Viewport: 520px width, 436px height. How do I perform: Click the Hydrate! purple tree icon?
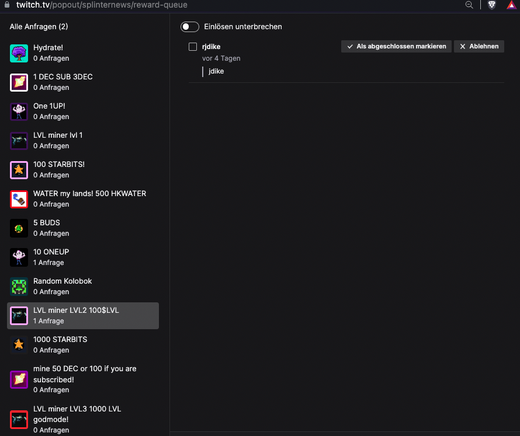click(x=19, y=53)
